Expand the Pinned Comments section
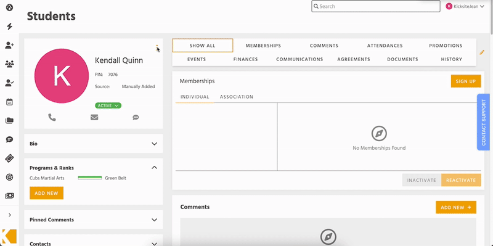The image size is (493, 246). point(94,219)
